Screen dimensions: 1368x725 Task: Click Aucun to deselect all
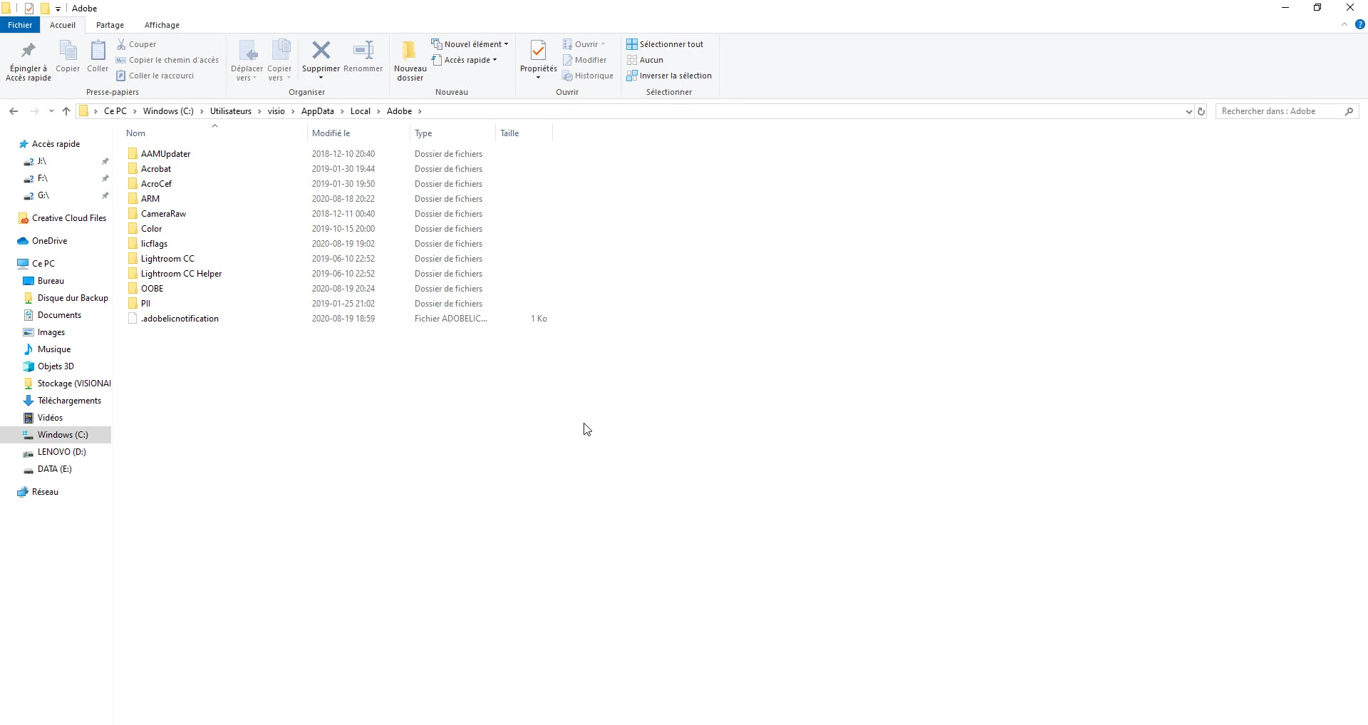point(645,60)
